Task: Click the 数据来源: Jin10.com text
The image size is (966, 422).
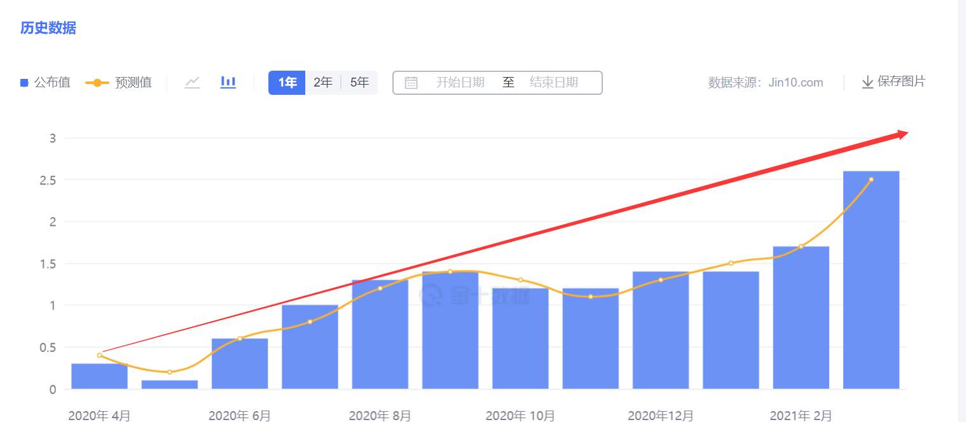Action: pos(766,83)
